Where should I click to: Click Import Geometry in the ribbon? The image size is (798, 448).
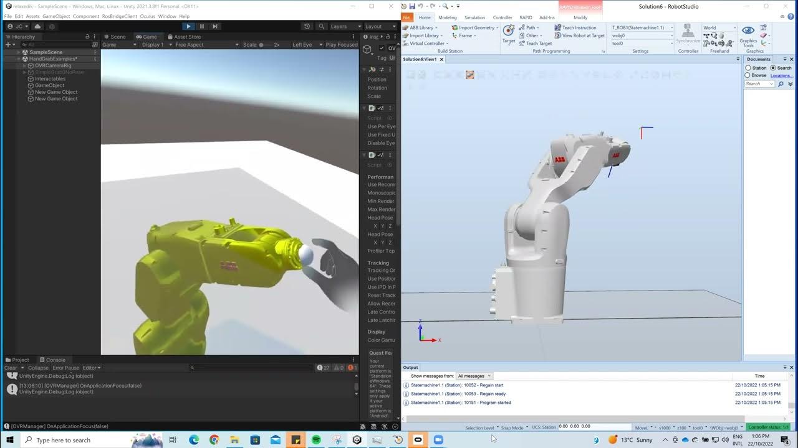click(475, 27)
